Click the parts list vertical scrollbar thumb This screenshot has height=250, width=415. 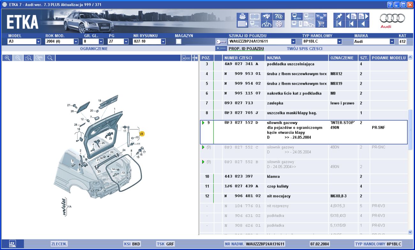click(410, 130)
